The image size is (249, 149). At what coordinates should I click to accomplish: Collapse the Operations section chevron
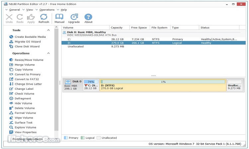[x=48, y=53]
